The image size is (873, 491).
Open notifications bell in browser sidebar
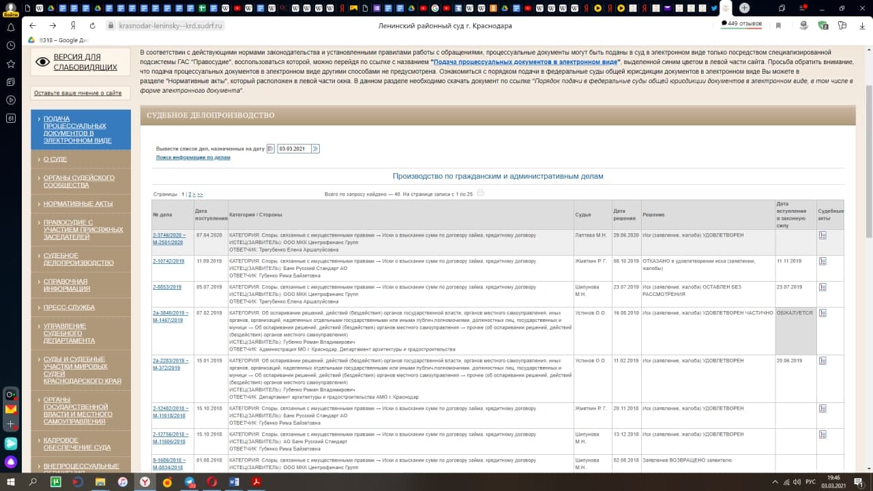tap(11, 27)
